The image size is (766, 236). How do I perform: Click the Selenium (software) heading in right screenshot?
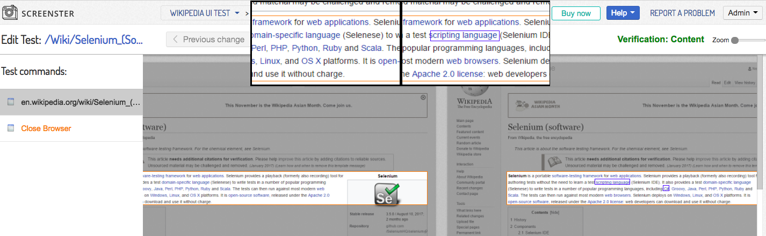(545, 127)
